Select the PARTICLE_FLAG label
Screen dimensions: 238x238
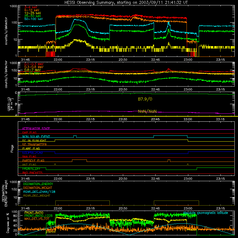coord(33,160)
